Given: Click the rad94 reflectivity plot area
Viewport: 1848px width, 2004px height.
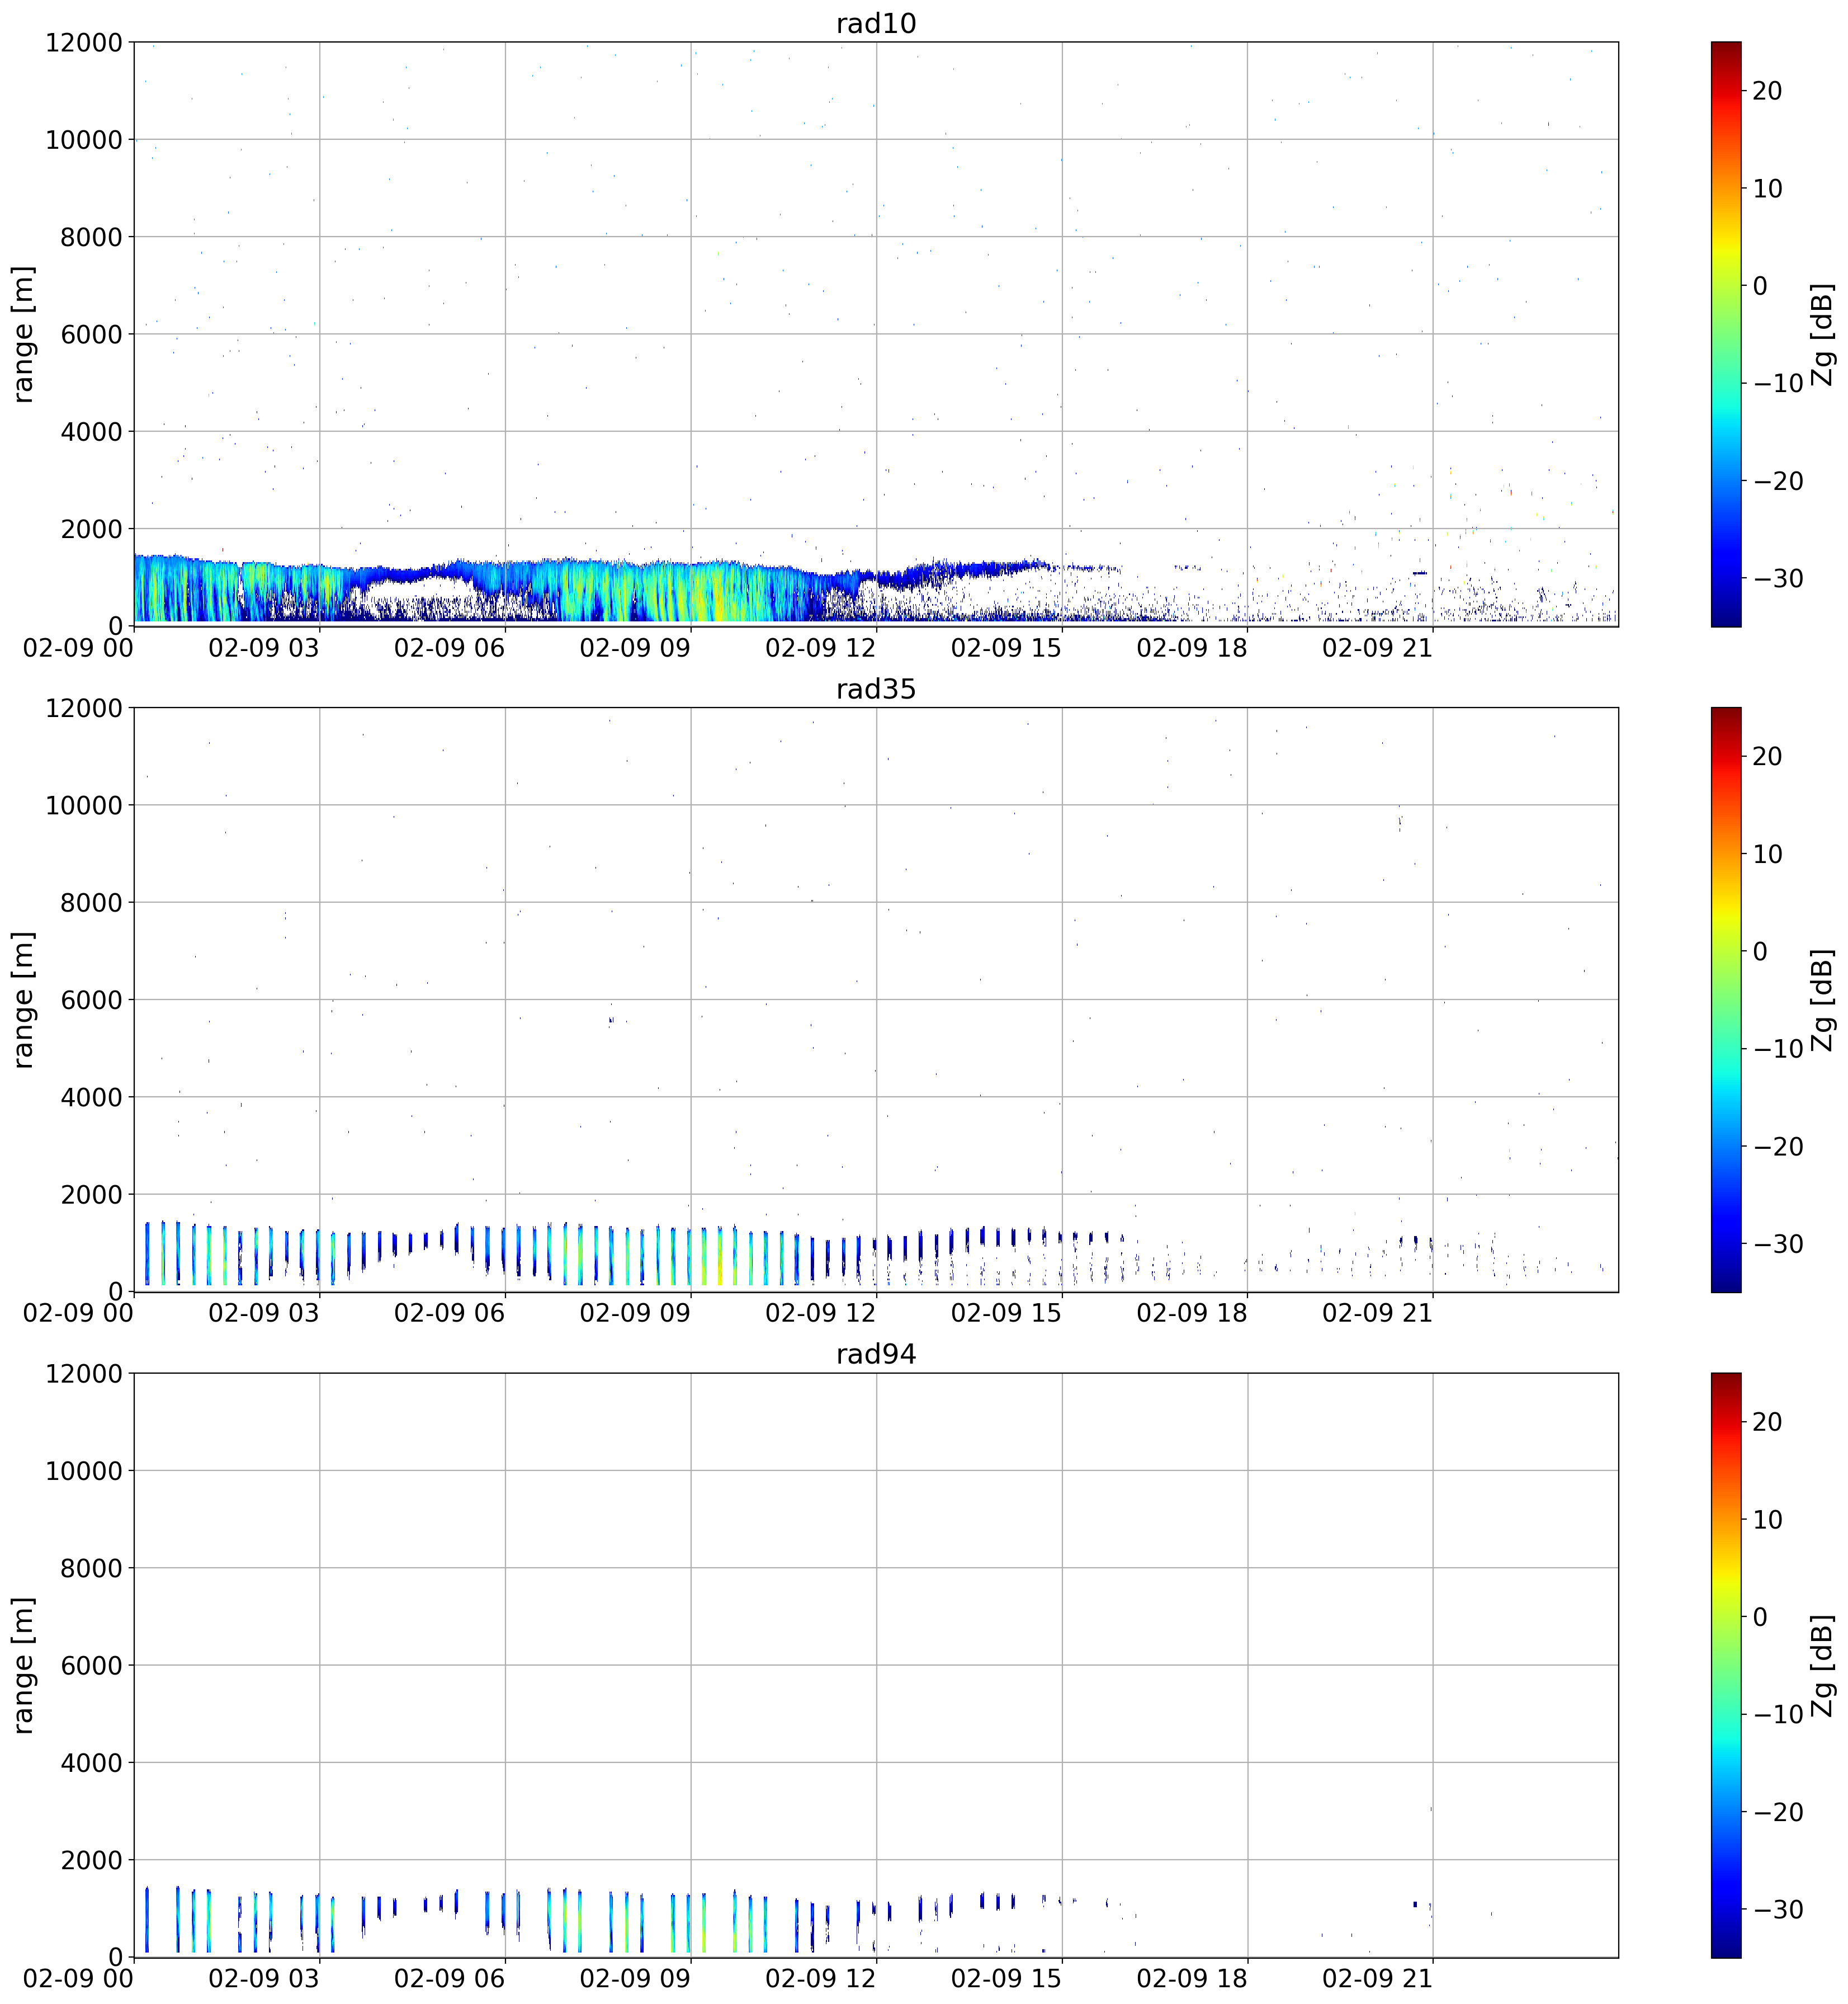Looking at the screenshot, I should pyautogui.click(x=876, y=1665).
